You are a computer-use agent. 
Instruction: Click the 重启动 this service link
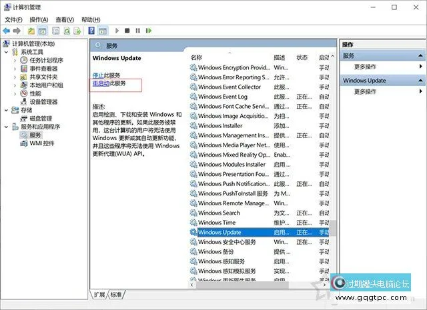point(101,83)
